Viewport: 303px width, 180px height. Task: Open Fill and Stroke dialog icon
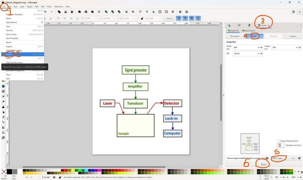point(140,12)
